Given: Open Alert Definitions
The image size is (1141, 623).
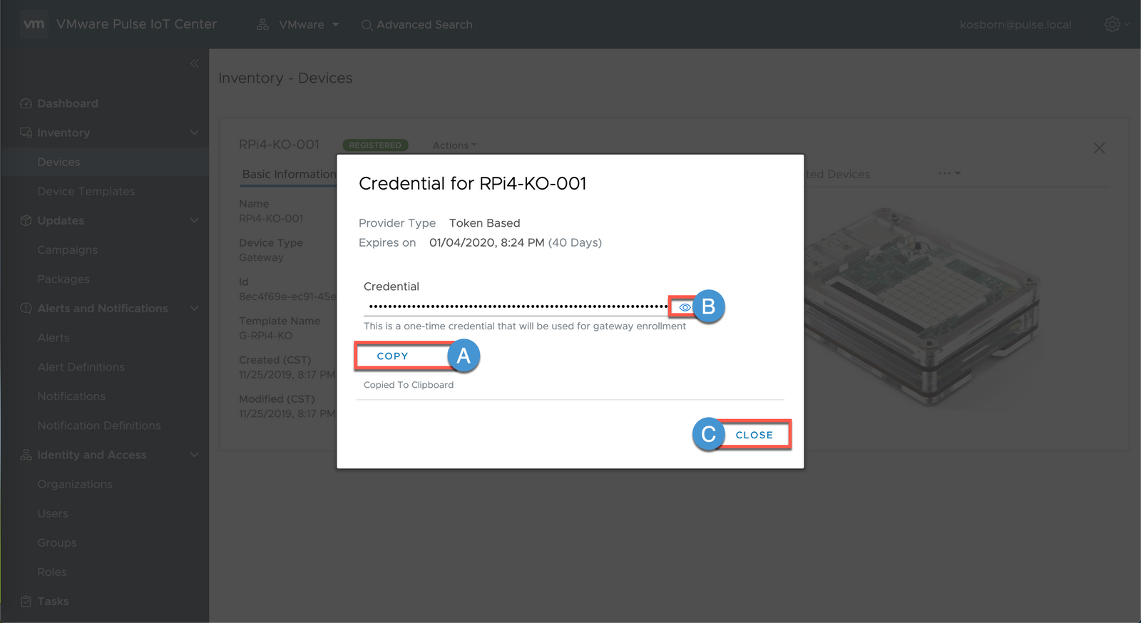Looking at the screenshot, I should coord(81,366).
